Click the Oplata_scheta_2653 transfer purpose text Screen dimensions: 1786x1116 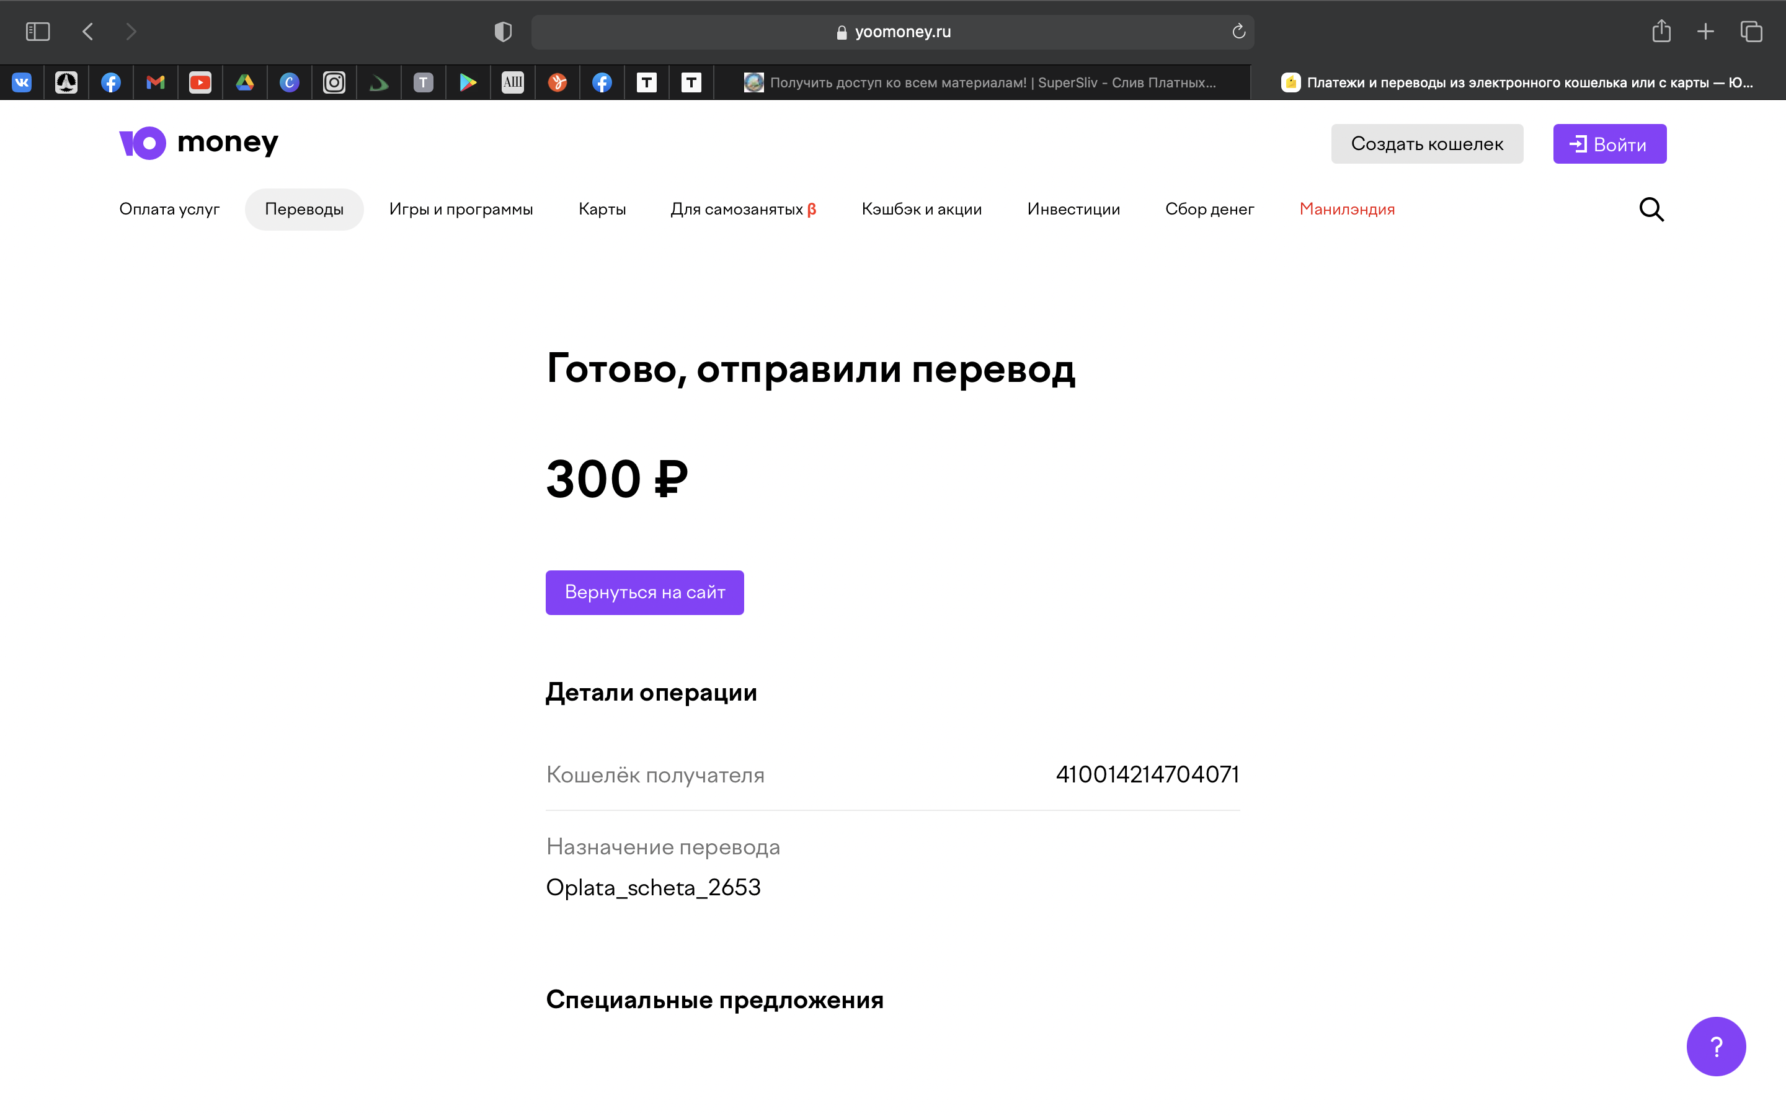[x=653, y=887]
